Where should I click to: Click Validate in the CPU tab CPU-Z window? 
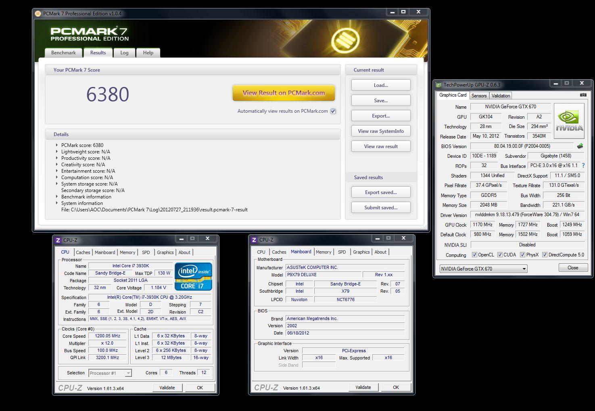[167, 388]
